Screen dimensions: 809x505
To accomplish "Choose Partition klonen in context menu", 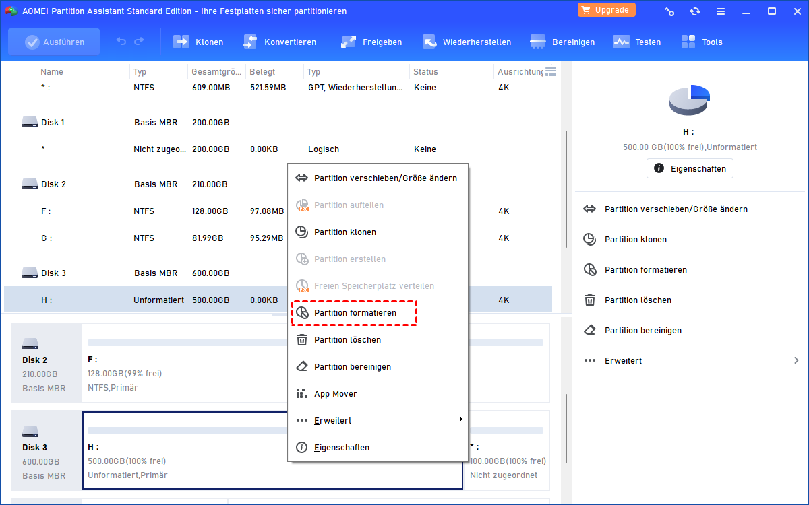I will (x=378, y=232).
